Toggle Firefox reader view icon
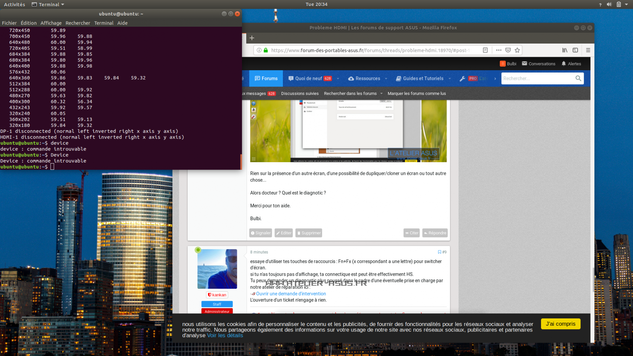This screenshot has height=356, width=633. [x=485, y=50]
